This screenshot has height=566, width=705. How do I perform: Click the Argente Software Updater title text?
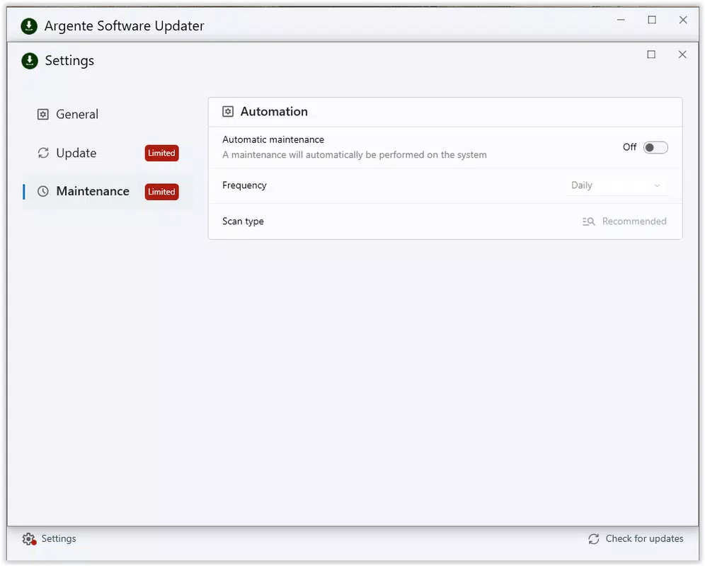(124, 26)
